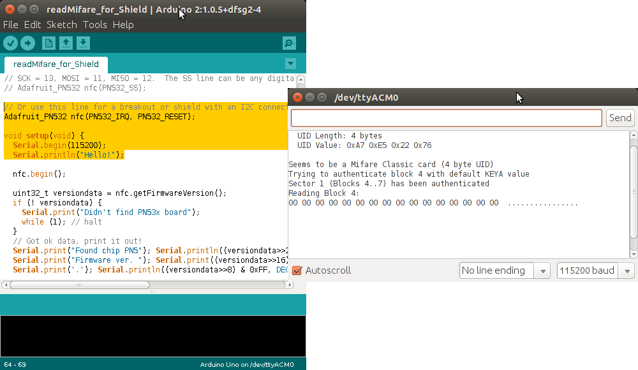Viewport: 638px width, 370px height.
Task: Open the Tools menu
Action: (x=94, y=25)
